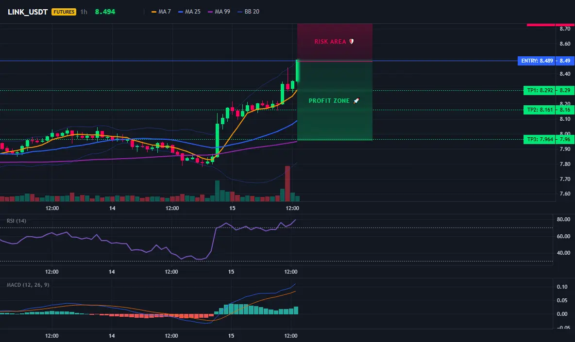The width and height of the screenshot is (575, 342).
Task: Click the FUTURES badge
Action: (x=64, y=12)
